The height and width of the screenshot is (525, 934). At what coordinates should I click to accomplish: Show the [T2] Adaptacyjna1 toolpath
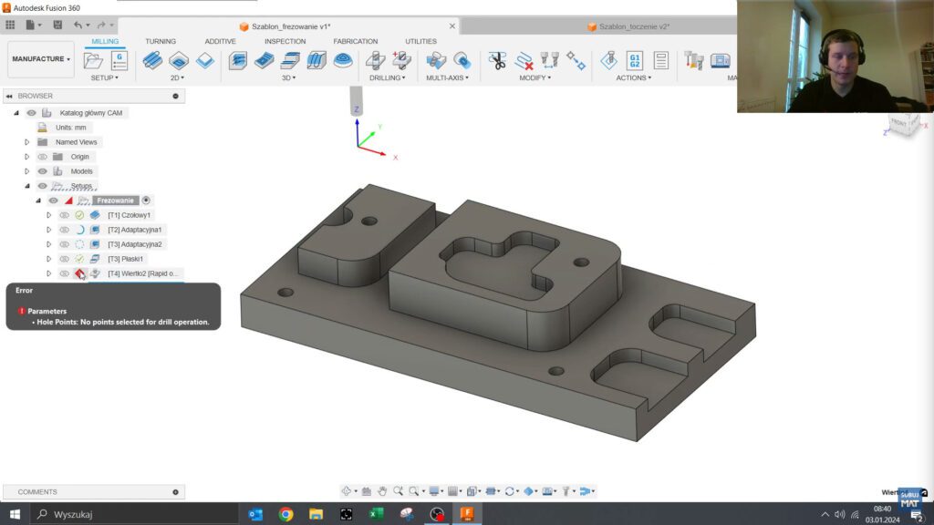pos(62,230)
